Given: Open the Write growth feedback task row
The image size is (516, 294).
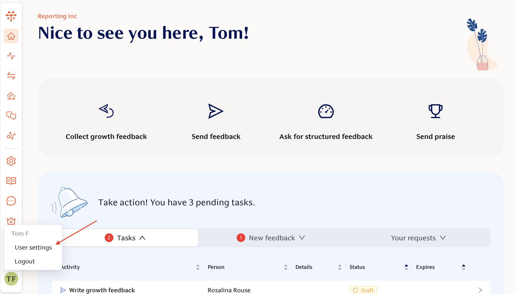Looking at the screenshot, I should [x=102, y=290].
